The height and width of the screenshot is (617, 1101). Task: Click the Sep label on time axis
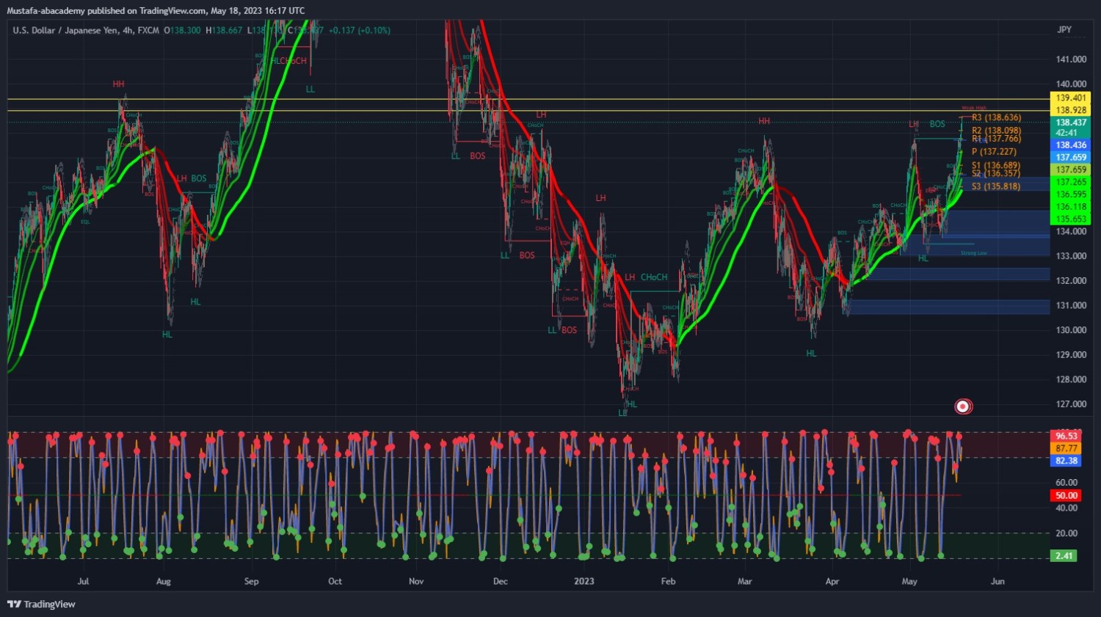tap(251, 581)
